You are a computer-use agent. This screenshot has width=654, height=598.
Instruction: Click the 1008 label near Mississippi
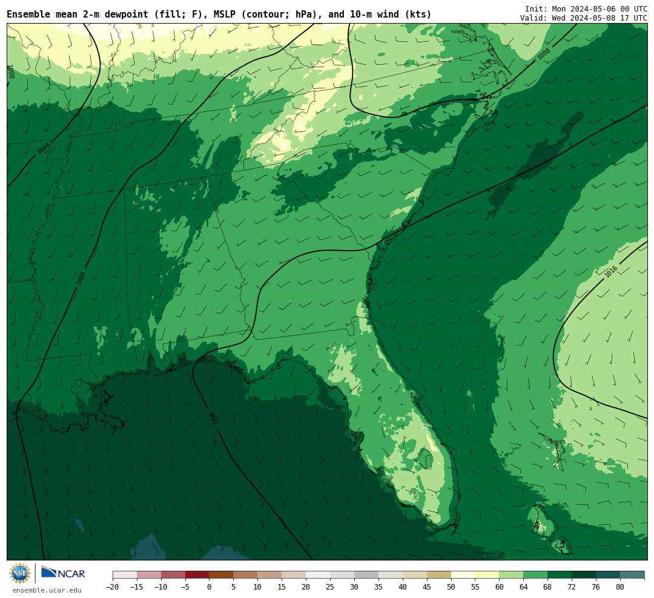click(x=81, y=278)
